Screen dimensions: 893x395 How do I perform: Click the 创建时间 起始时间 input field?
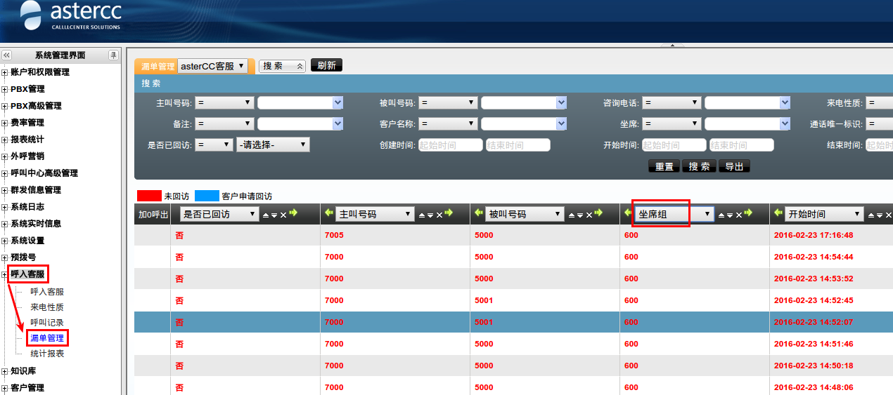[x=450, y=145]
